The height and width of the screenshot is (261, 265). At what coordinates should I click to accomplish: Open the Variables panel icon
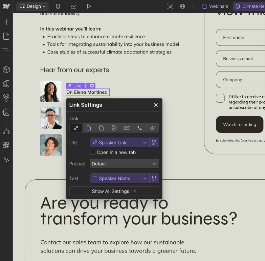6,84
